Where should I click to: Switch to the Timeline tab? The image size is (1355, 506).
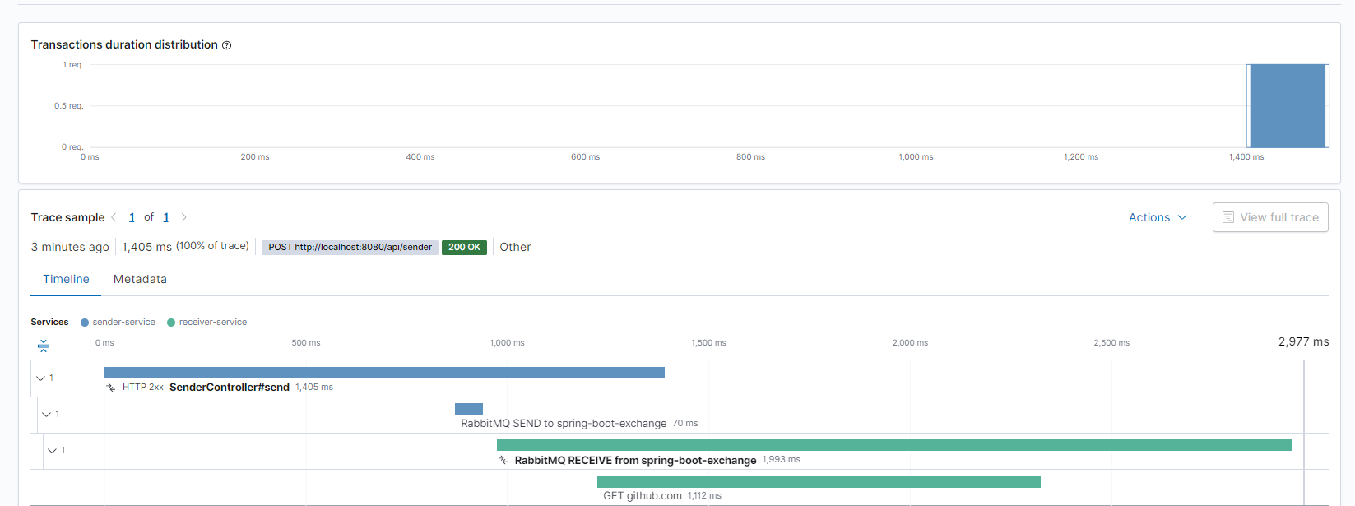tap(66, 280)
